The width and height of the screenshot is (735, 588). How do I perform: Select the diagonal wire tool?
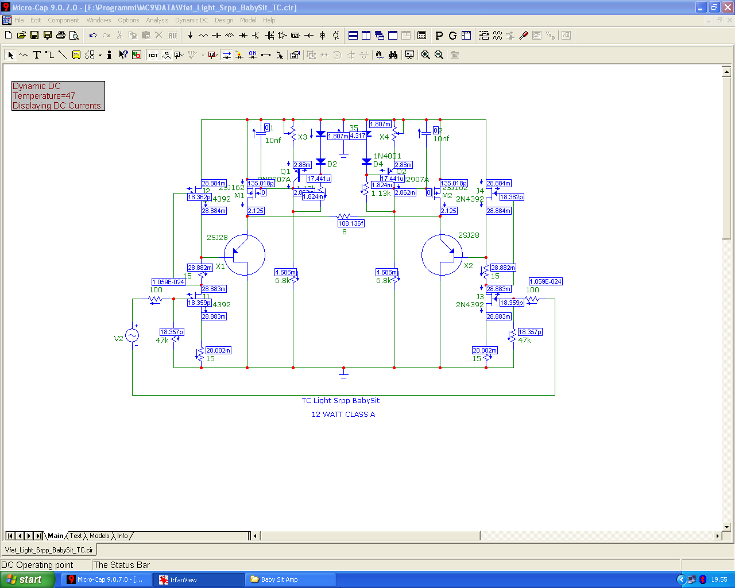(63, 55)
